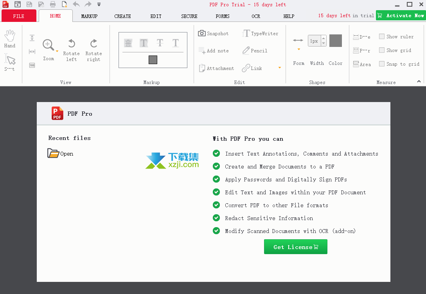Set the view to actual size 100

pos(32,65)
